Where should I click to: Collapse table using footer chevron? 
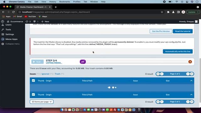pyautogui.click(x=191, y=94)
